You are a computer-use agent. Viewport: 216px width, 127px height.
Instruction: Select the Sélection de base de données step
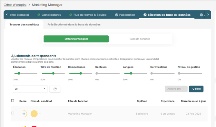(167, 15)
